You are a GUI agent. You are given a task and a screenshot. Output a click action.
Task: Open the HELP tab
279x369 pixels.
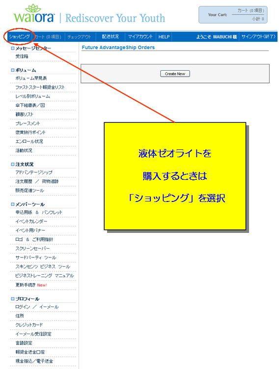tap(164, 37)
